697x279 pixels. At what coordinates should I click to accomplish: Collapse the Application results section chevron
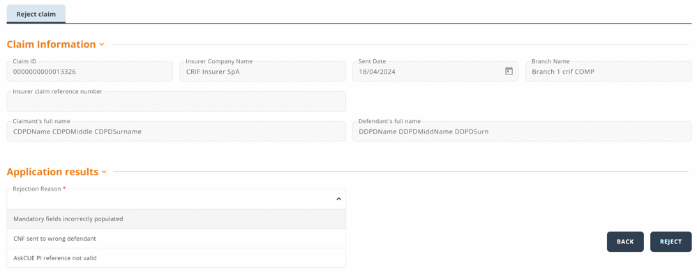click(104, 172)
